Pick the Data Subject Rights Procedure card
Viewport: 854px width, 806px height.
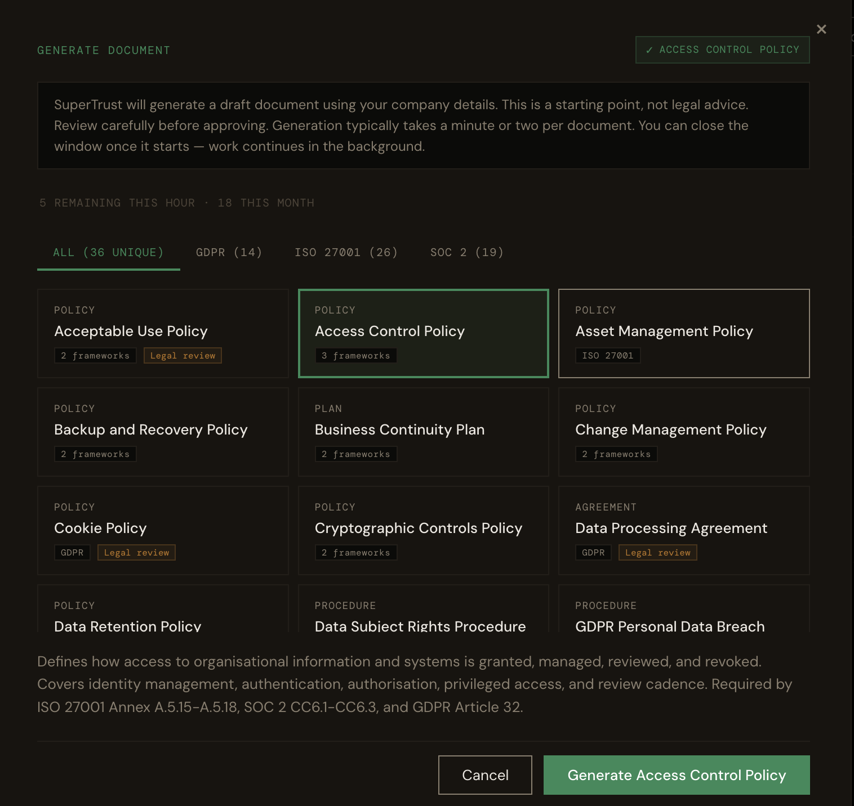pyautogui.click(x=423, y=609)
